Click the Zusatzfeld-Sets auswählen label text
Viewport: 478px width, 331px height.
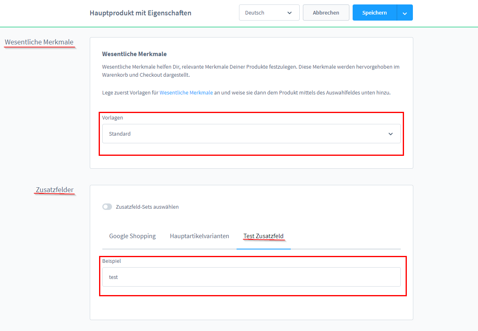[147, 207]
